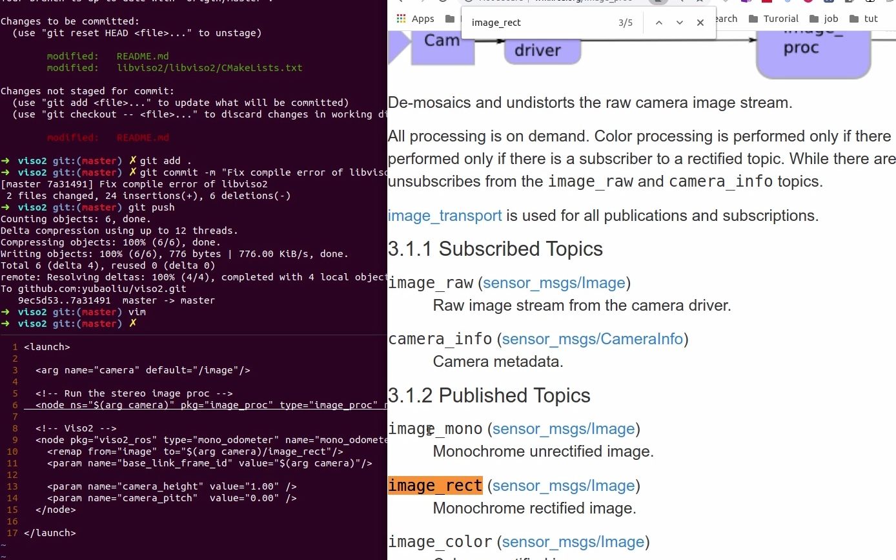
Task: Click 'Counting objects: 6, done.' line
Action: pos(76,219)
